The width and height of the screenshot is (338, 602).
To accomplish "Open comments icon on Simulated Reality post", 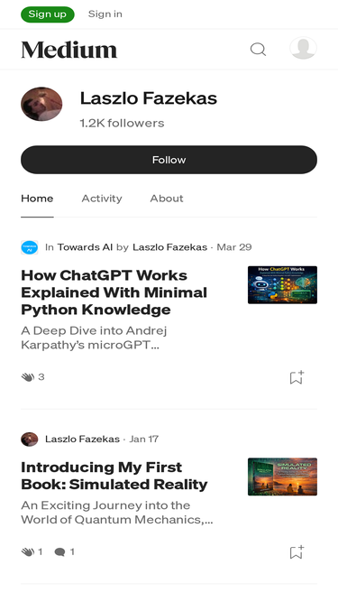I will 59,552.
